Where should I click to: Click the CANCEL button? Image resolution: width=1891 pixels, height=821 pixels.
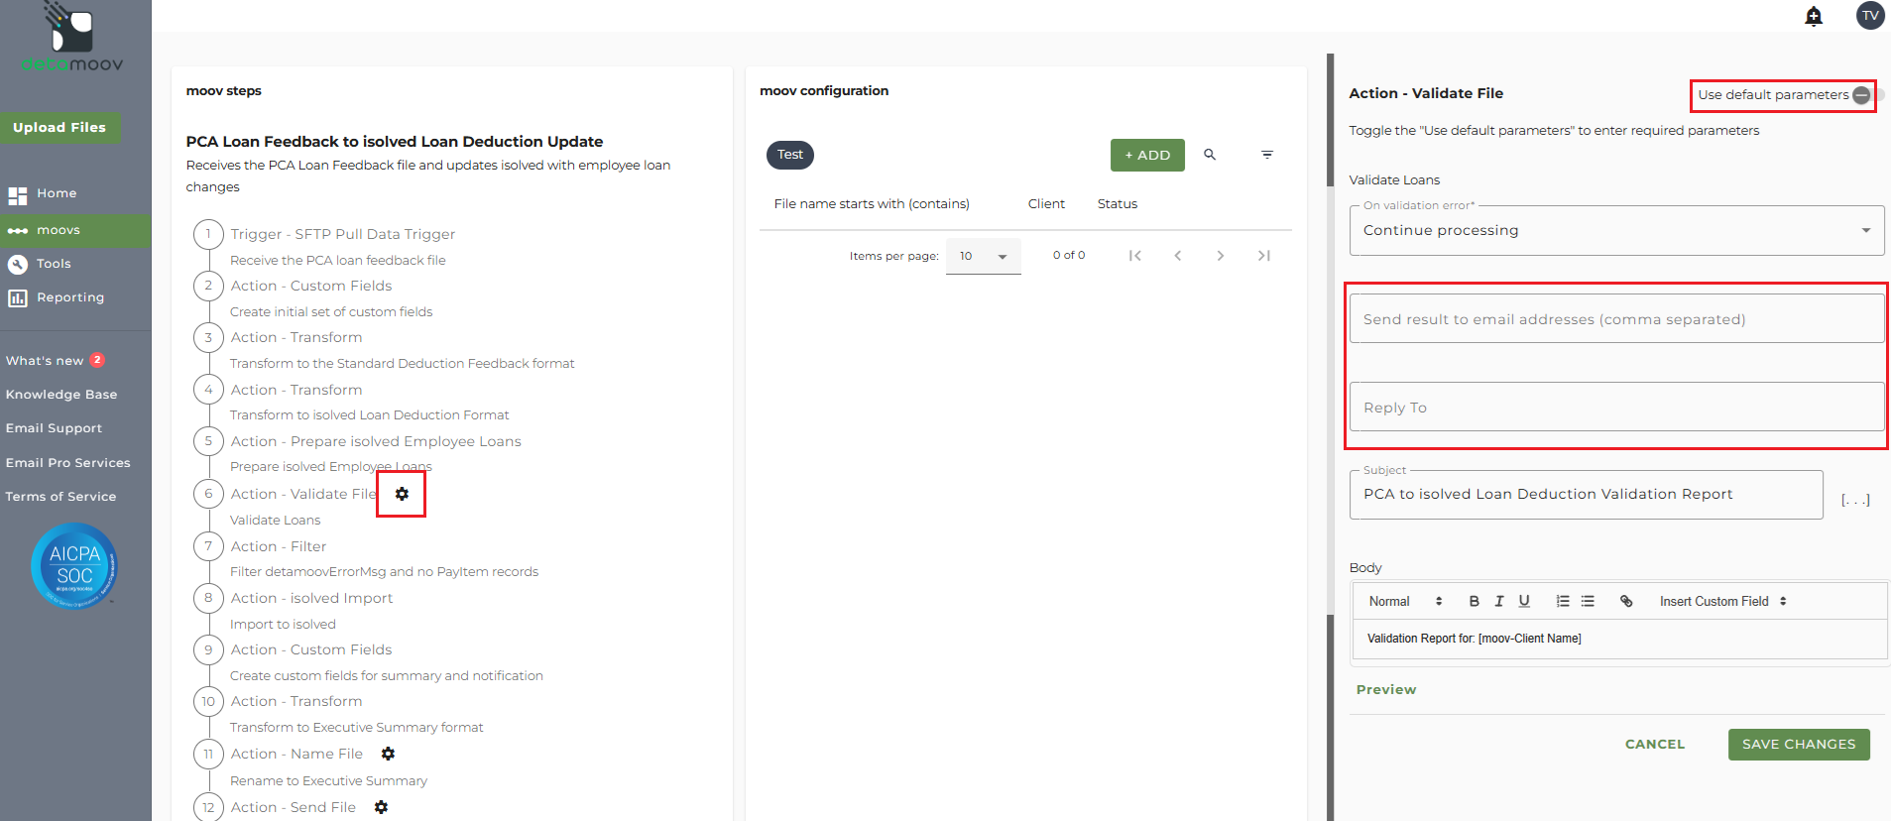(1655, 745)
